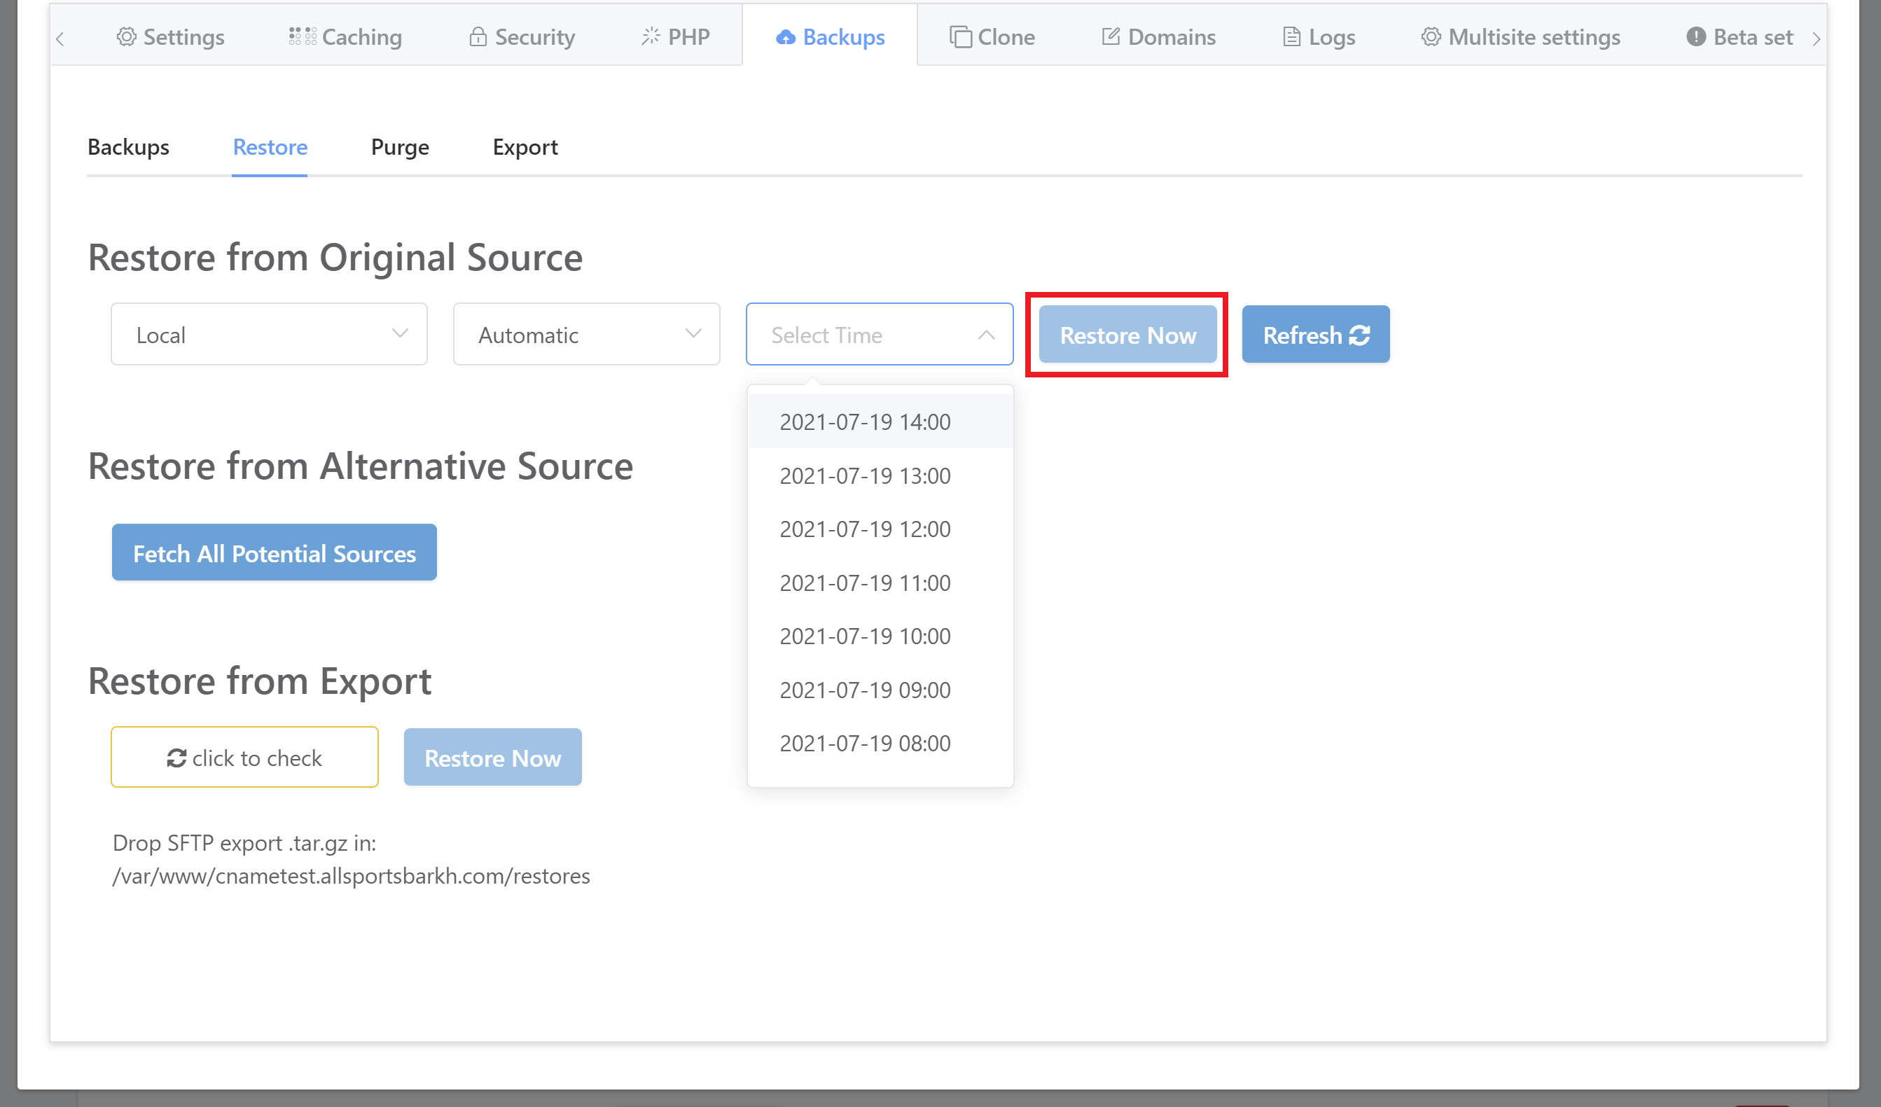Screen dimensions: 1881x1107
Task: Select the Backups main tab
Action: (x=830, y=36)
